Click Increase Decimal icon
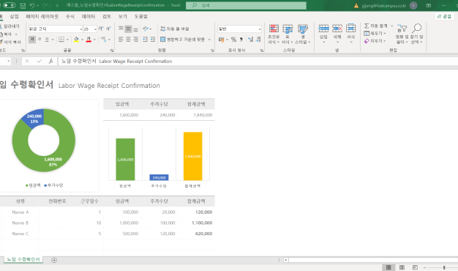 point(251,39)
